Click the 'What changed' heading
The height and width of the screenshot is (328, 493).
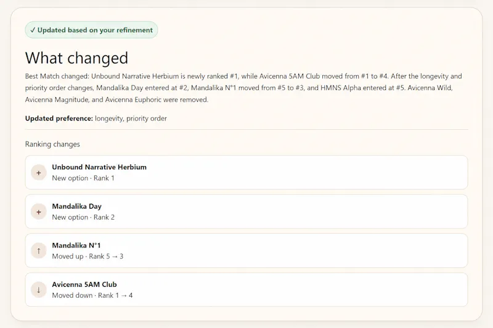[x=76, y=58]
